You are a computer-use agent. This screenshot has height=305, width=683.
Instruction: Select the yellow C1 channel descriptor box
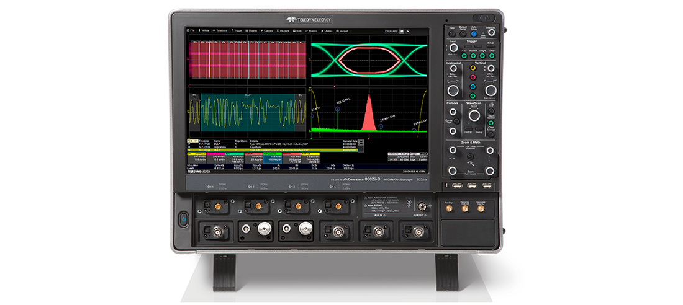point(196,158)
